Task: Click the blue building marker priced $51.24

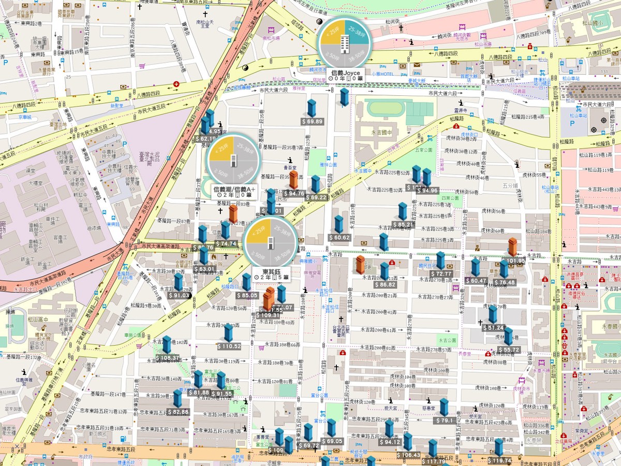Action: click(x=493, y=315)
